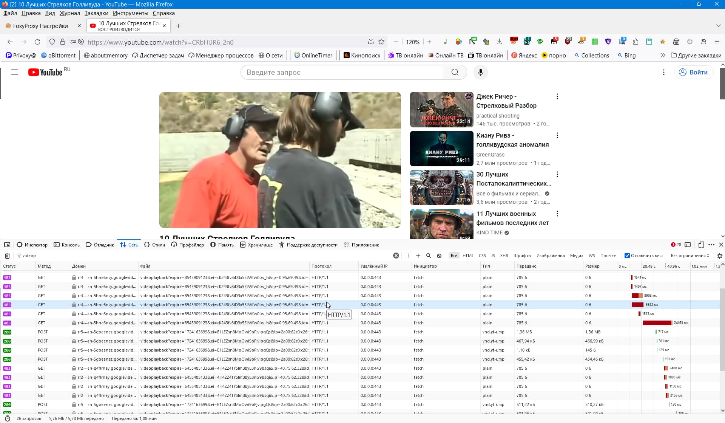
Task: Open tracking protection shield icon
Action: pyautogui.click(x=52, y=42)
